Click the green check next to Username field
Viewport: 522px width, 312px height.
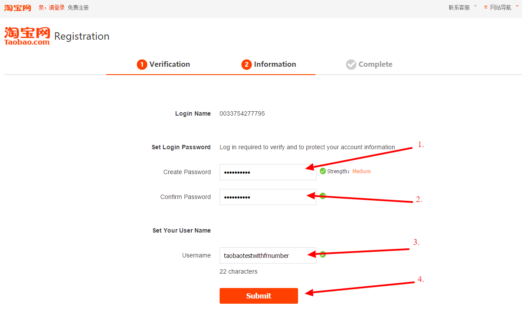323,254
